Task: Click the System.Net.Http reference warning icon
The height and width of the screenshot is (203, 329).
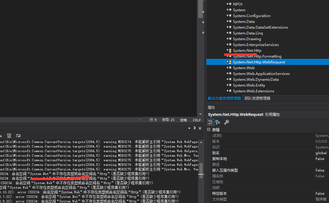Action: [229, 51]
